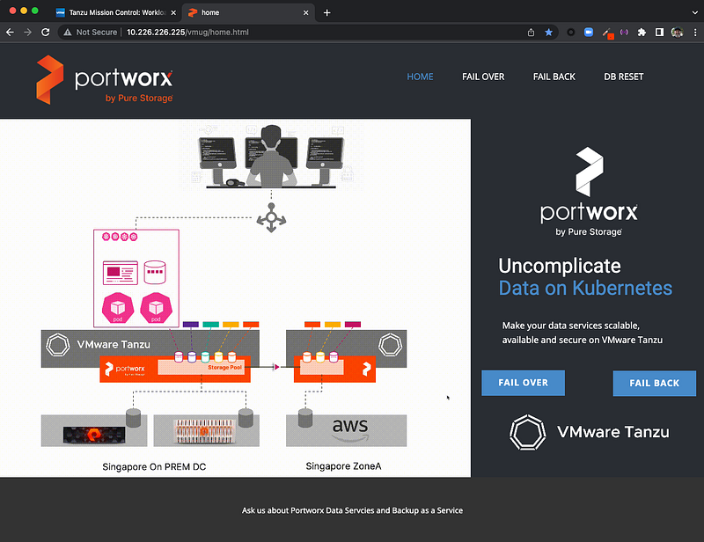The image size is (704, 542).
Task: Click the pen extension with red badge
Action: tap(608, 33)
